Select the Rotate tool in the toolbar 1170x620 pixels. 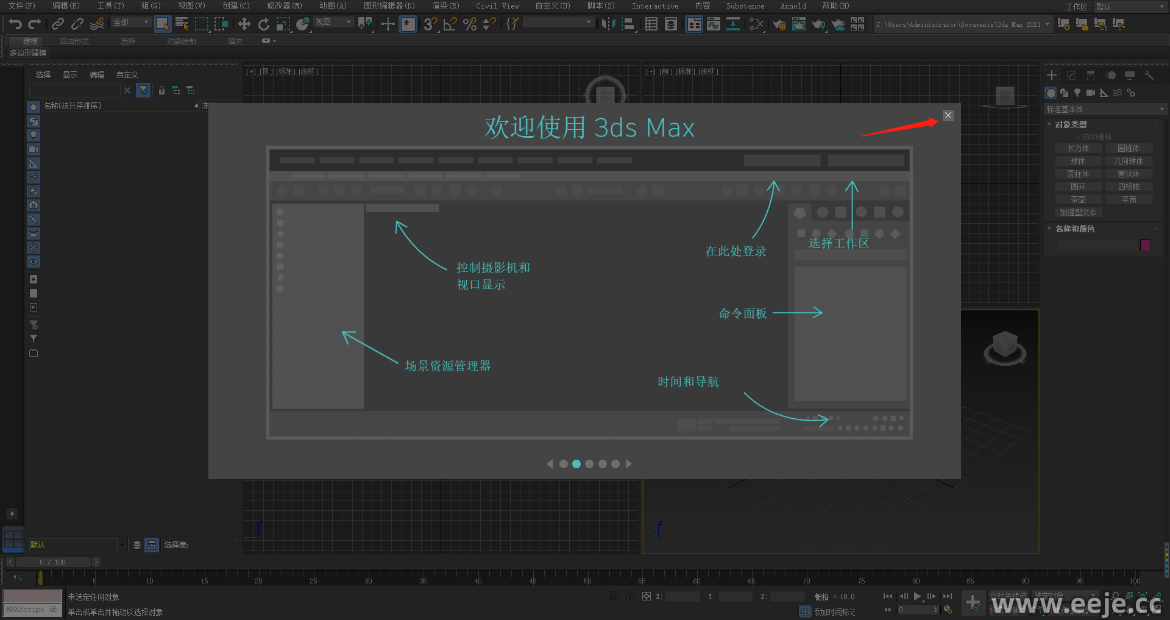263,24
